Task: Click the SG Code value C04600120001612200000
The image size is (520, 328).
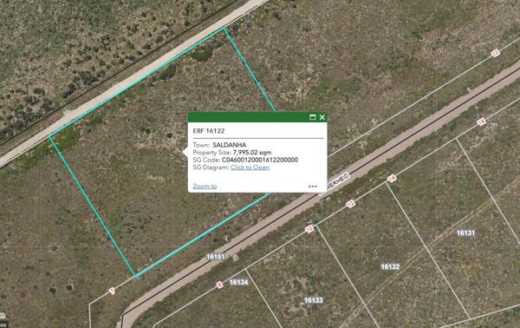Action: click(x=260, y=160)
